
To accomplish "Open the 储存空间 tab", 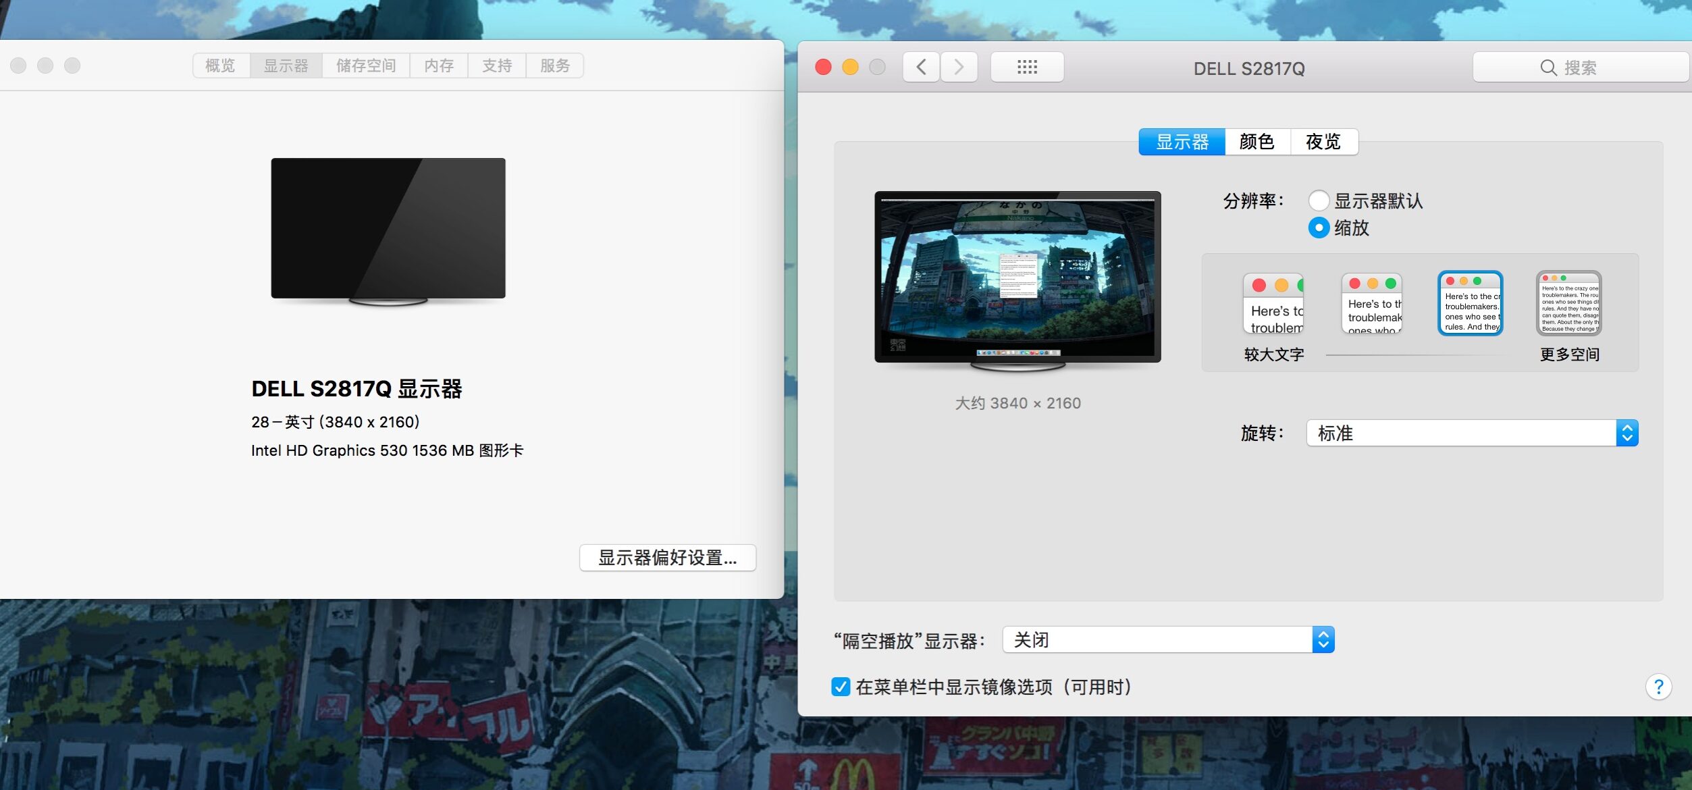I will coord(366,65).
